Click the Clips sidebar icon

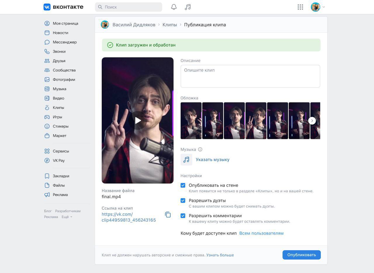47,108
